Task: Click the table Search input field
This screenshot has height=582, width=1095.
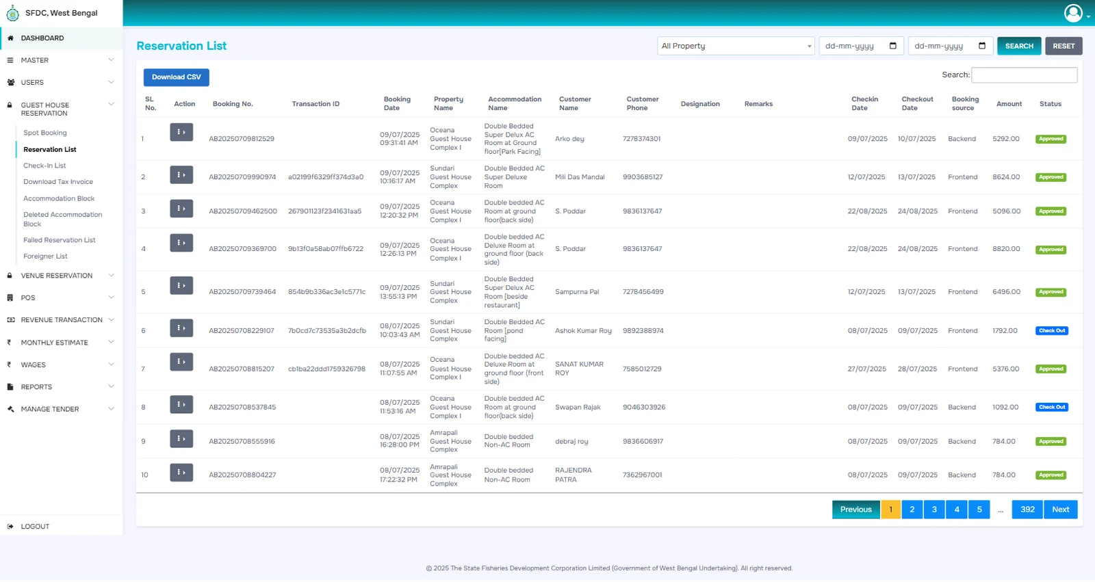Action: pos(1024,75)
